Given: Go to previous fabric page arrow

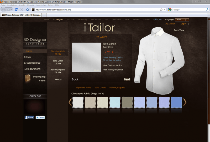Looking at the screenshot, I should tap(70, 102).
